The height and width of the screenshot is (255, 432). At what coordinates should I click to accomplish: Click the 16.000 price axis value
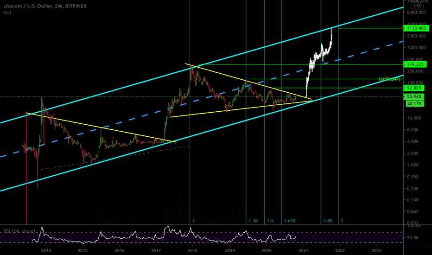tap(414, 118)
